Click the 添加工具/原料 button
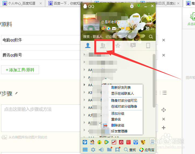The height and width of the screenshot is (154, 195). coord(20,70)
